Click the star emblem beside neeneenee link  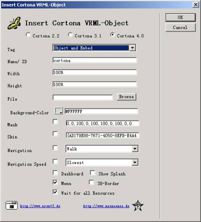click(138, 205)
